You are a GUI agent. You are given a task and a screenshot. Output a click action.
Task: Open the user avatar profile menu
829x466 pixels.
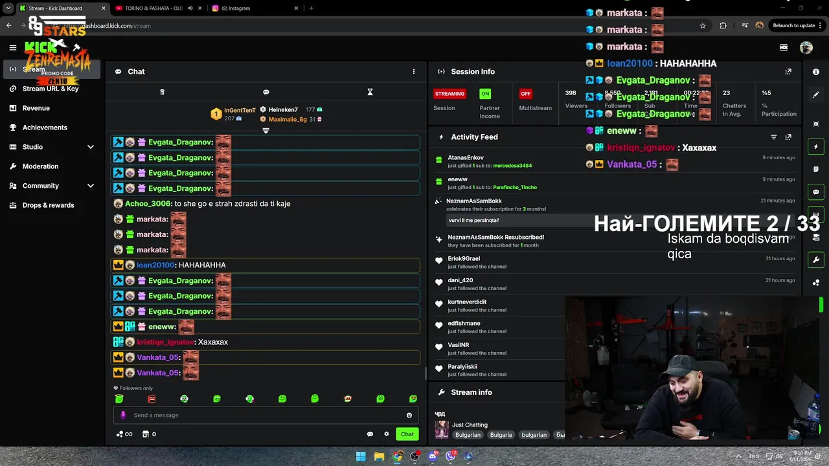click(806, 47)
